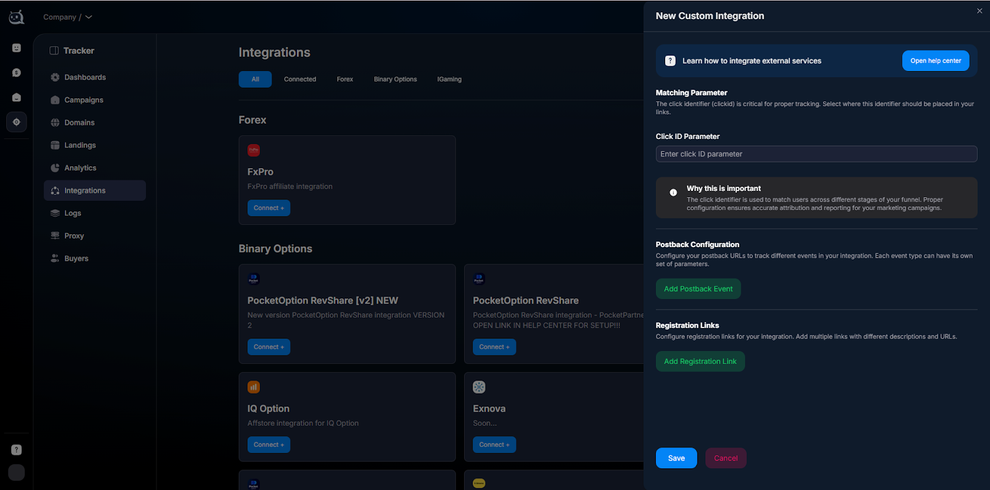Image resolution: width=990 pixels, height=490 pixels.
Task: Cancel the new custom integration
Action: (x=726, y=458)
